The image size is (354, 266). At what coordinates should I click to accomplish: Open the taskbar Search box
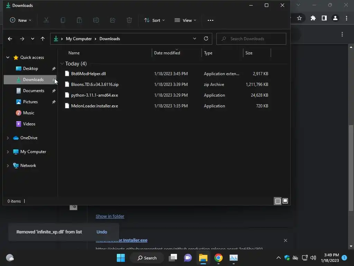click(147, 258)
